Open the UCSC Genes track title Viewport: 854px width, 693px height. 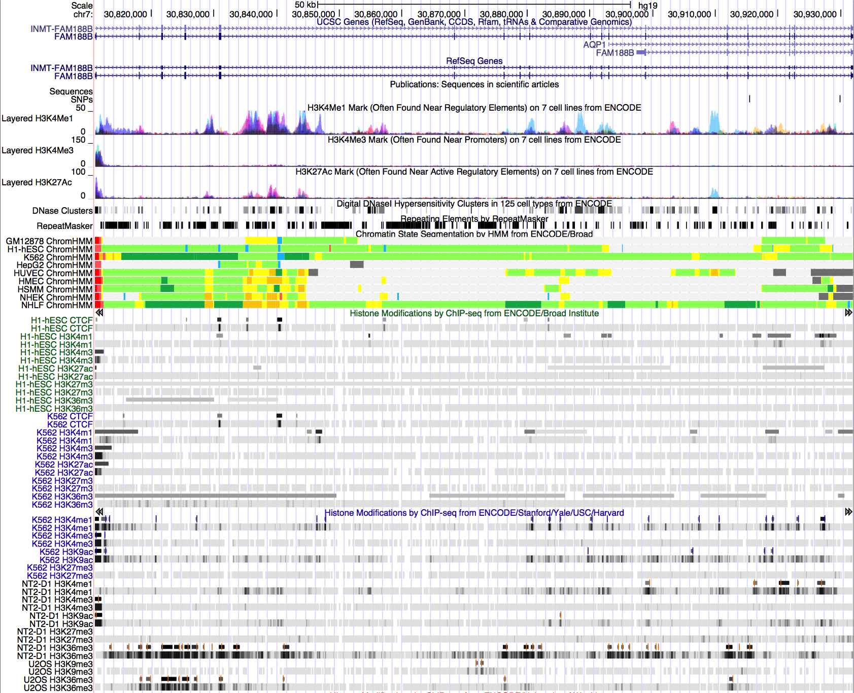click(x=474, y=22)
